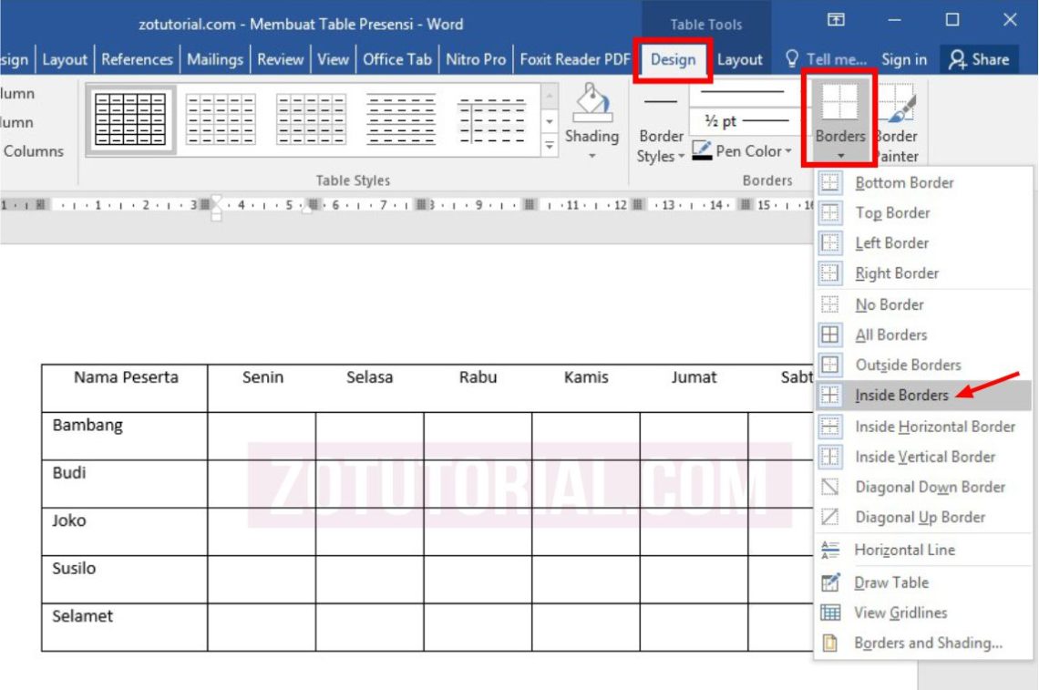Open the Pen Color dropdown arrow
This screenshot has height=690, width=1039.
point(788,151)
